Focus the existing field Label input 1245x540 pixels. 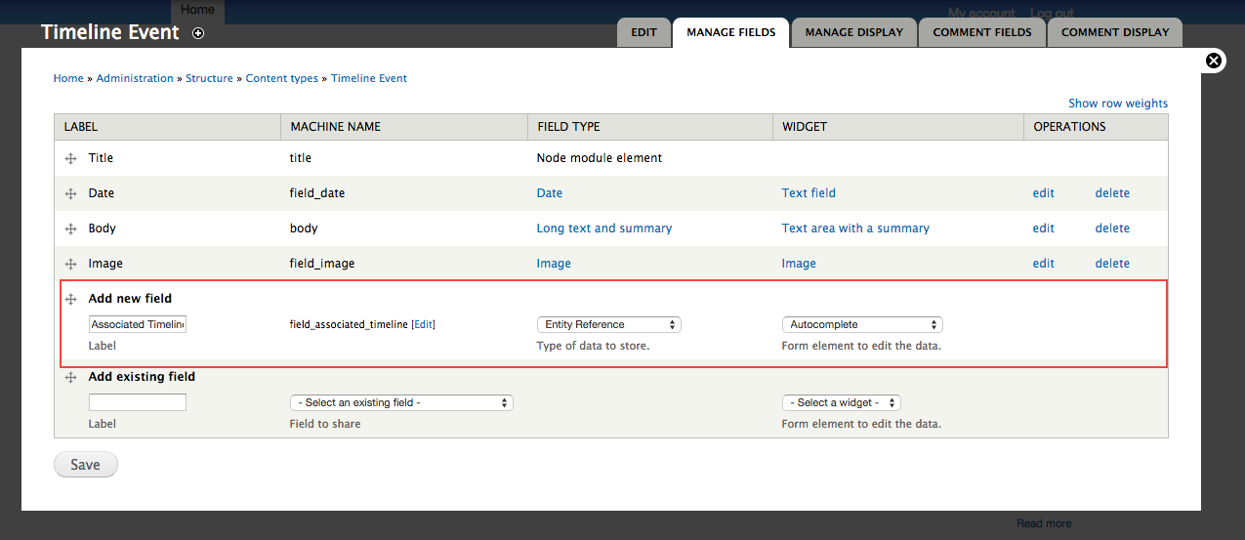(138, 402)
